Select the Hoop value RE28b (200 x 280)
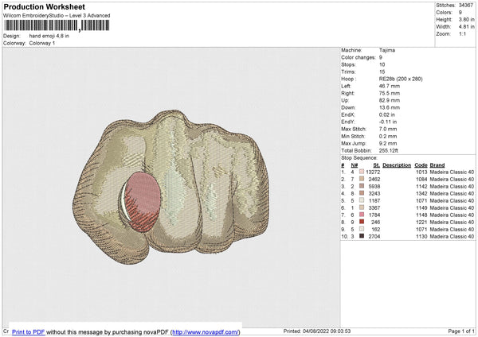Screen dimensions: 478x337 (x=401, y=79)
